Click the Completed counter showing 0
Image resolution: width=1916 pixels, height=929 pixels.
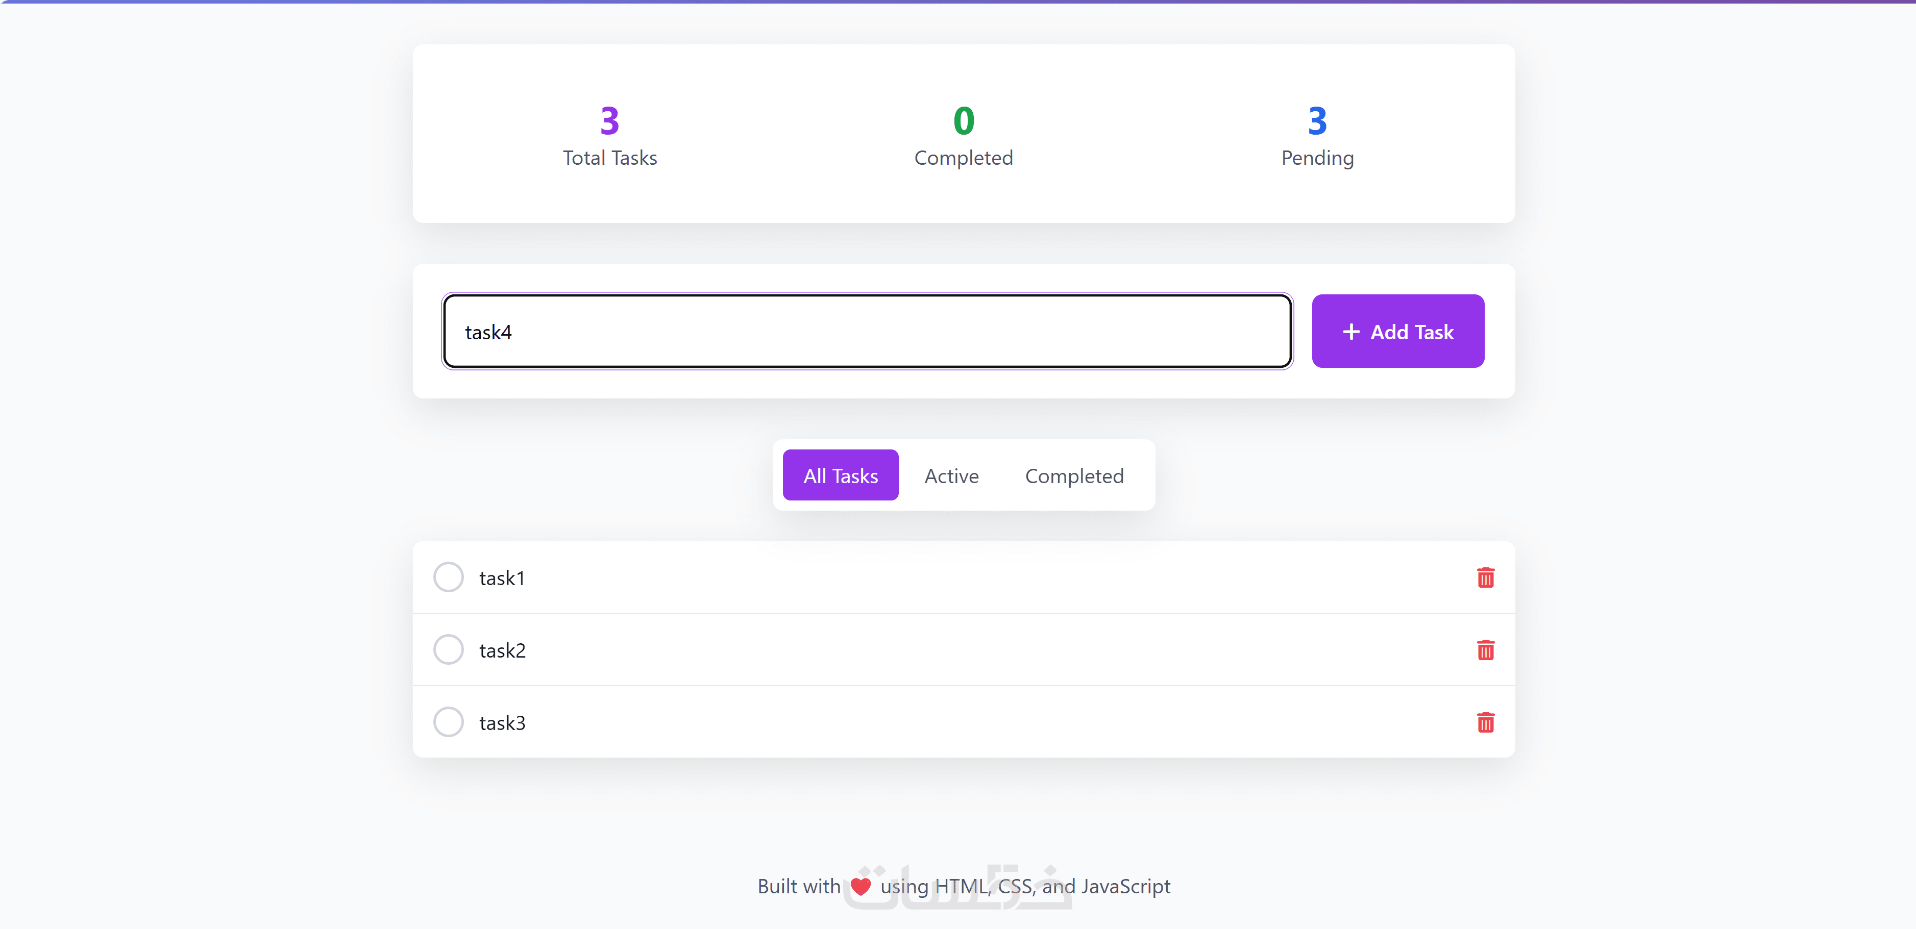click(x=963, y=120)
